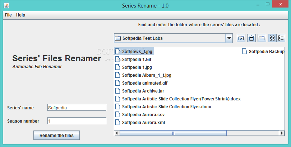Click the scrollbar left arrow
The height and width of the screenshot is (147, 291).
coord(117,133)
